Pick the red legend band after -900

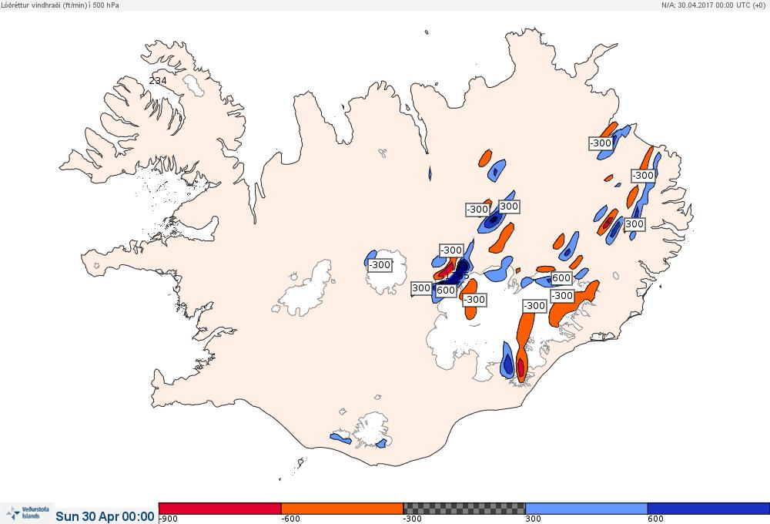(220, 509)
